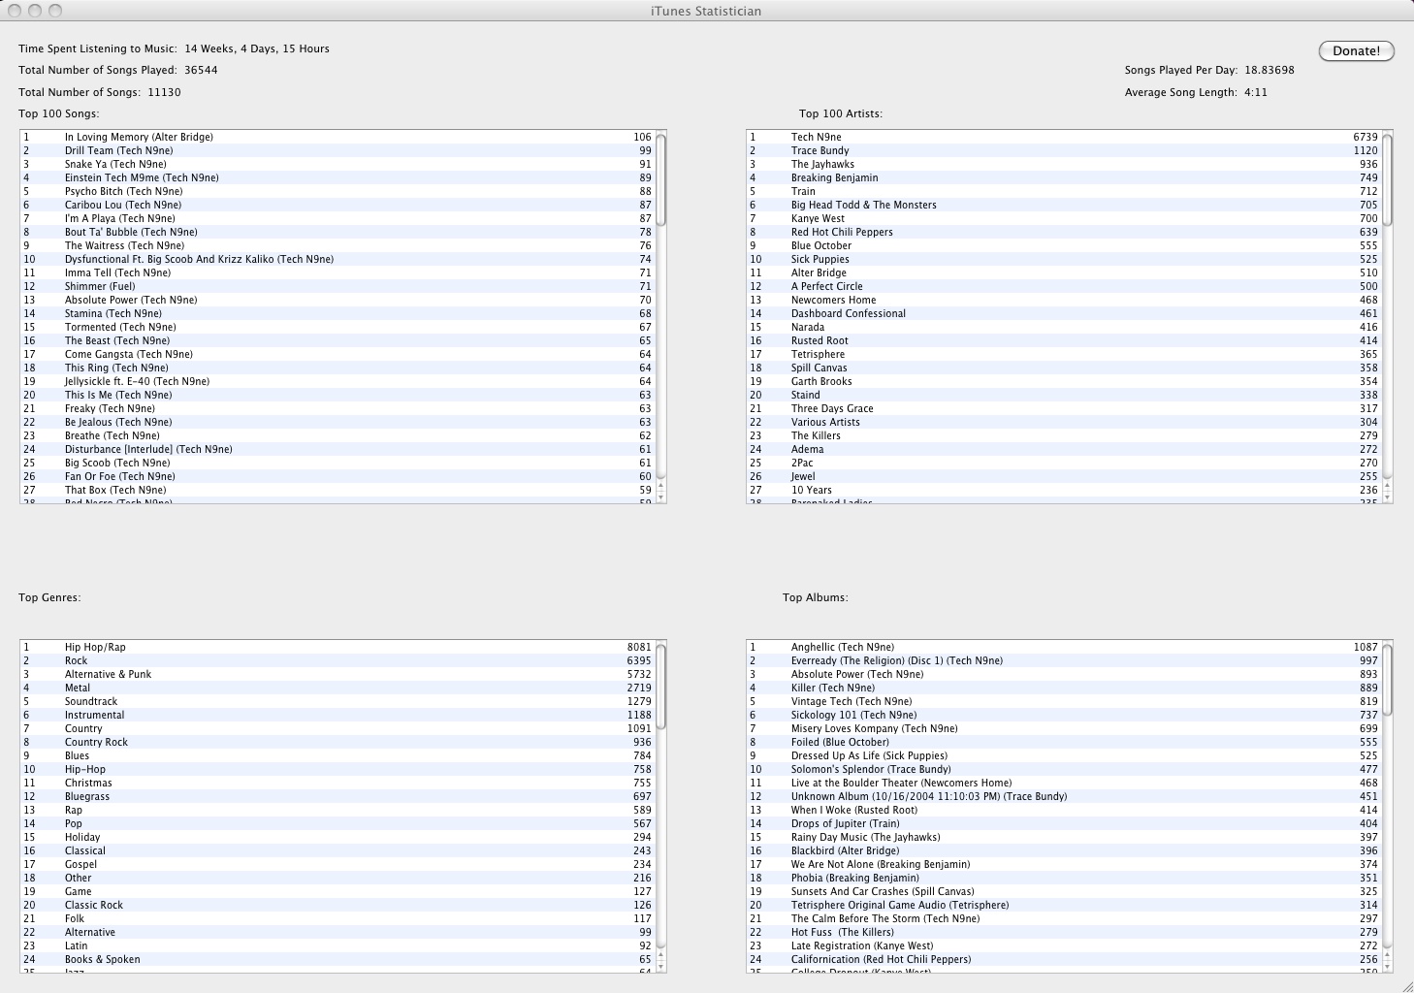Screen dimensions: 1414x993
Task: Select genre 'Gospel'
Action: (337, 864)
